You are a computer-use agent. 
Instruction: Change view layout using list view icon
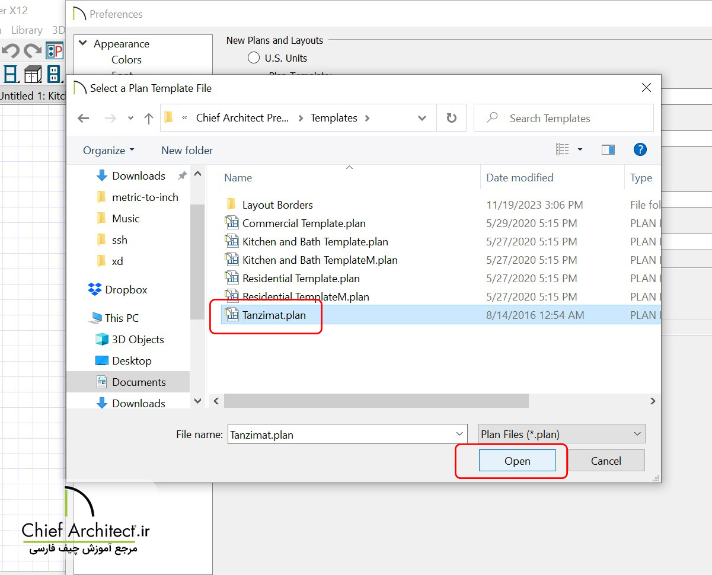[x=563, y=150]
